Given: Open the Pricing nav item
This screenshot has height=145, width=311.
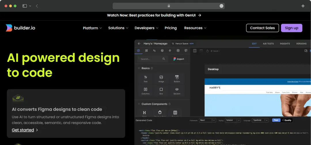Looking at the screenshot, I should [170, 28].
